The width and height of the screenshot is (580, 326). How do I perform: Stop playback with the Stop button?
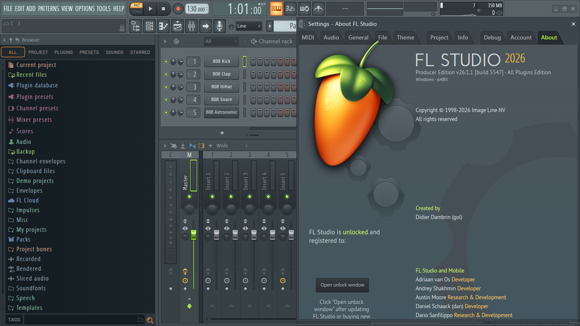[x=163, y=8]
